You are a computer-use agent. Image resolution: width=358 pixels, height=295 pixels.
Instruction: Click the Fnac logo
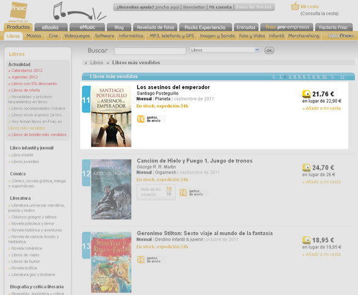[x=19, y=11]
